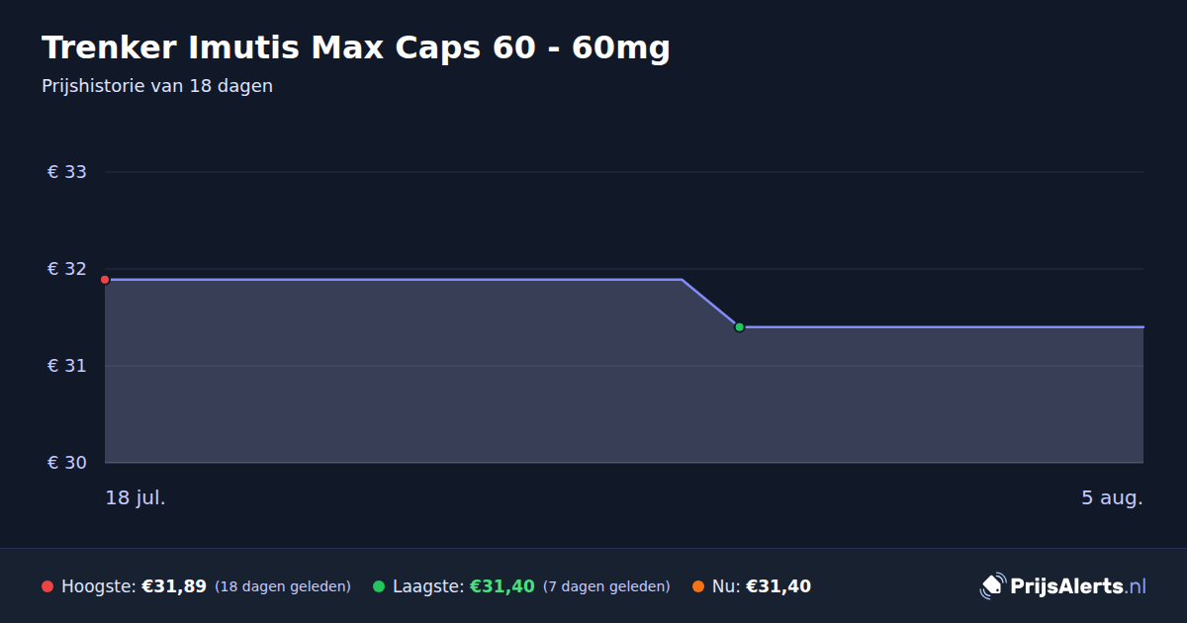Click the 5 aug. date label

tap(1112, 497)
